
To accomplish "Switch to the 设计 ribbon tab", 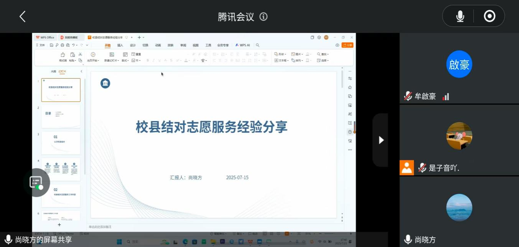I will pos(133,45).
